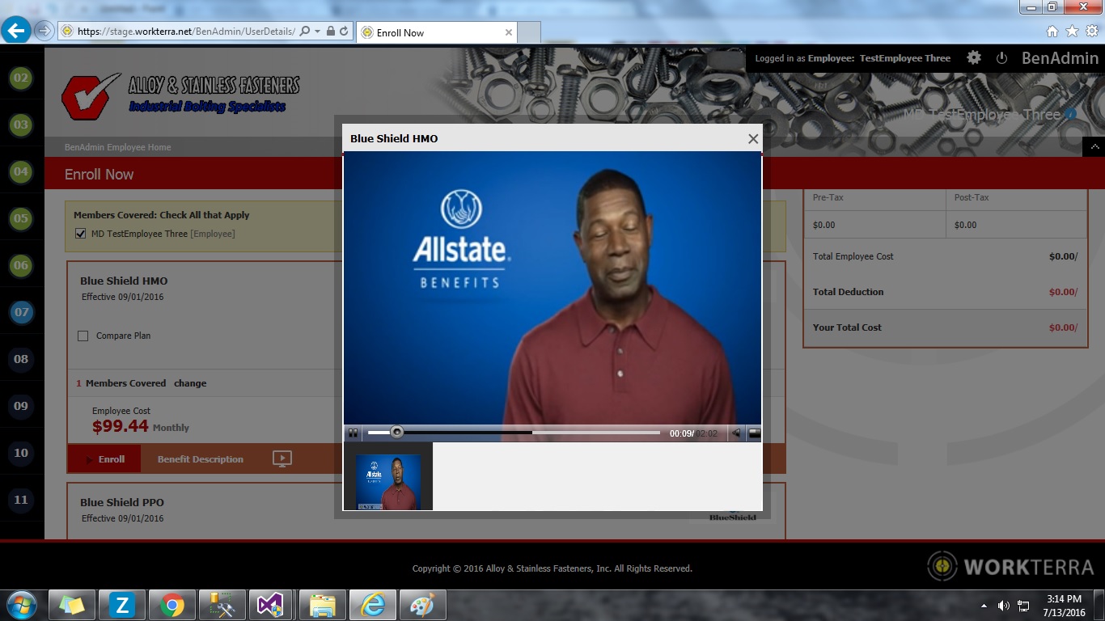Open the Windows Start menu
The height and width of the screenshot is (621, 1105).
point(21,605)
